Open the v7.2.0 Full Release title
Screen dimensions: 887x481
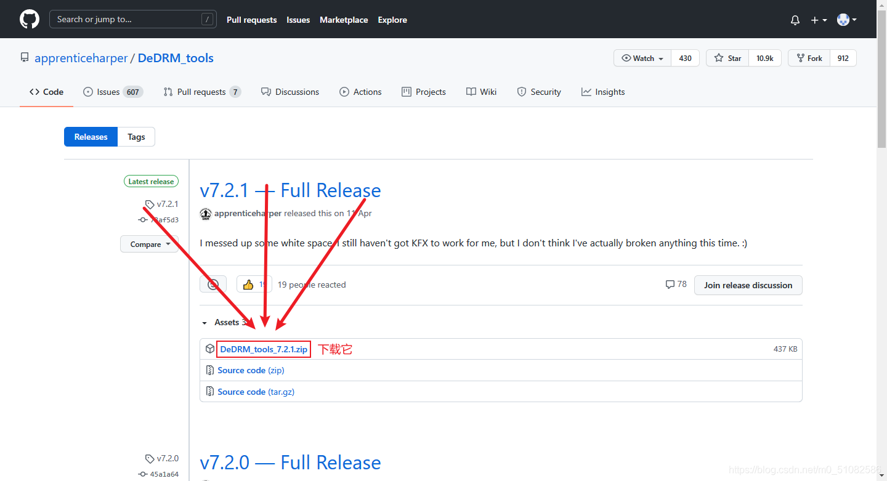(x=290, y=463)
